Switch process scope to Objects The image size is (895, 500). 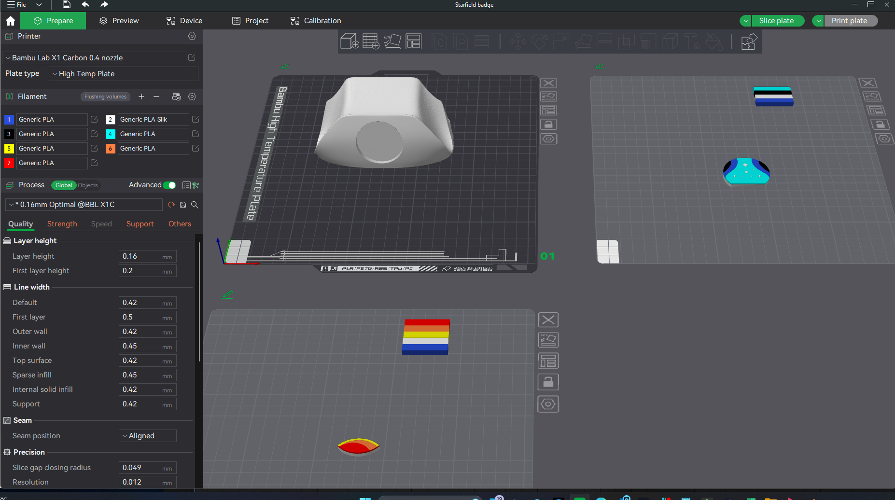click(88, 185)
